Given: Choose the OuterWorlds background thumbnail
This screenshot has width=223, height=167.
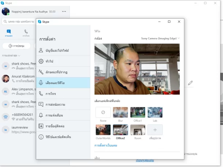Looking at the screenshot, I should pyautogui.click(x=103, y=130).
